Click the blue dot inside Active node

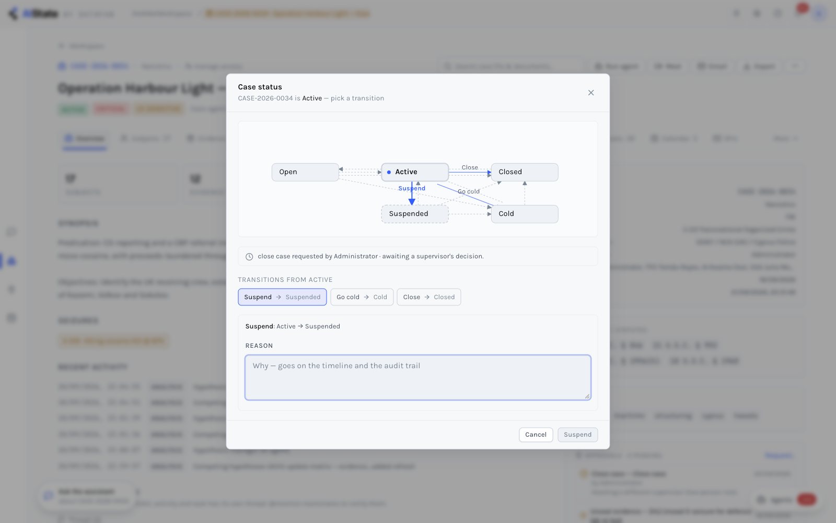[389, 172]
